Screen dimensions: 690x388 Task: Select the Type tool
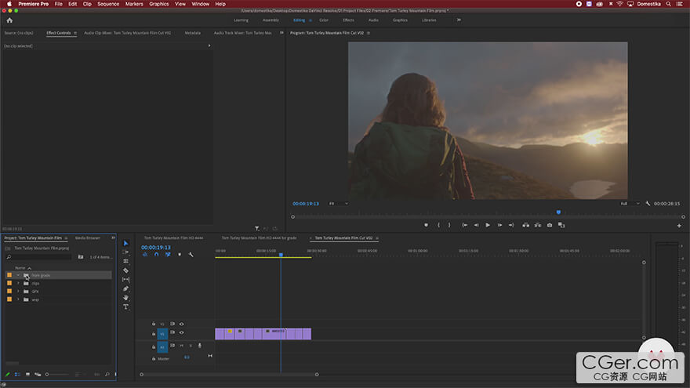coord(125,306)
